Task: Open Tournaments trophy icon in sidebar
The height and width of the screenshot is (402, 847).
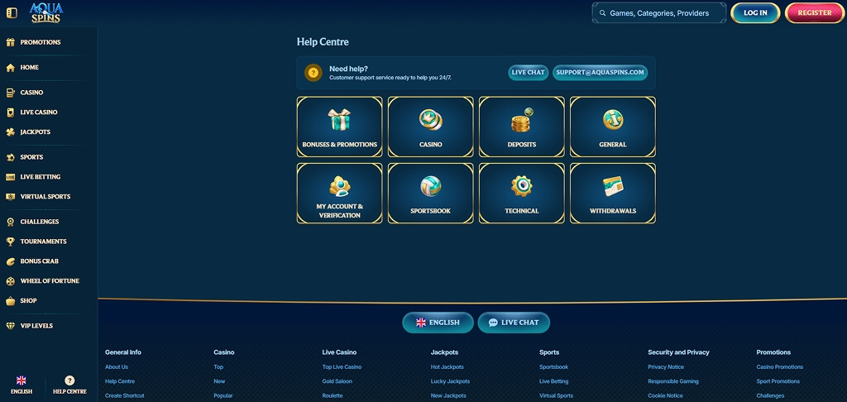Action: click(x=10, y=242)
